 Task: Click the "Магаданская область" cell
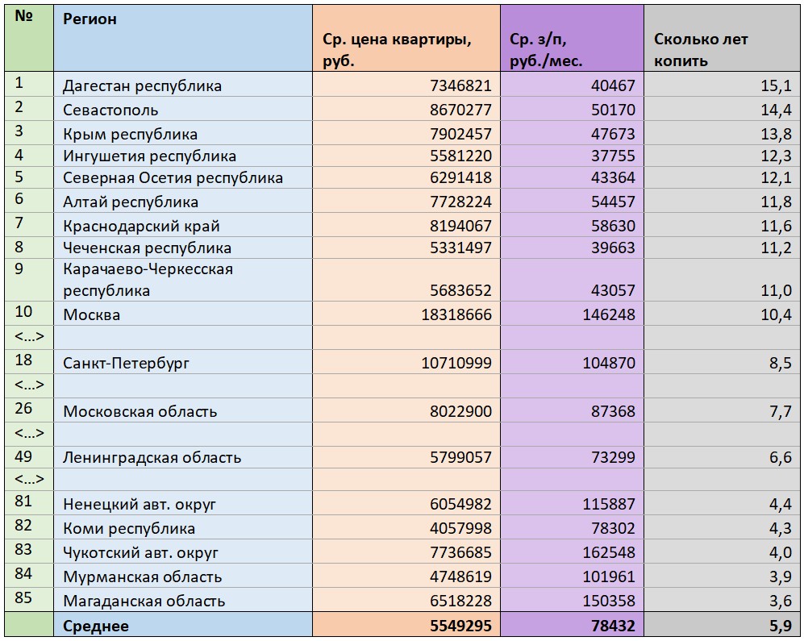tap(144, 601)
